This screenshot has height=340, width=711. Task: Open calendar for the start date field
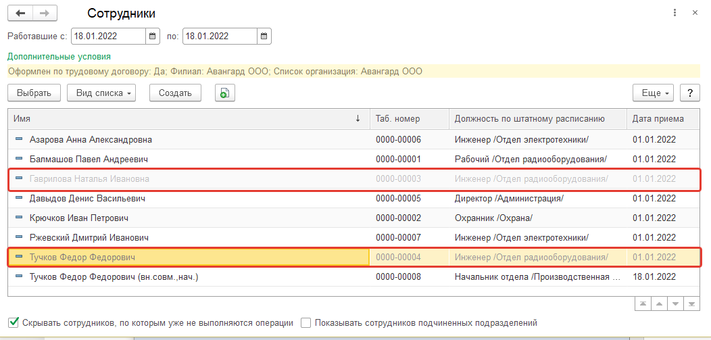(153, 36)
